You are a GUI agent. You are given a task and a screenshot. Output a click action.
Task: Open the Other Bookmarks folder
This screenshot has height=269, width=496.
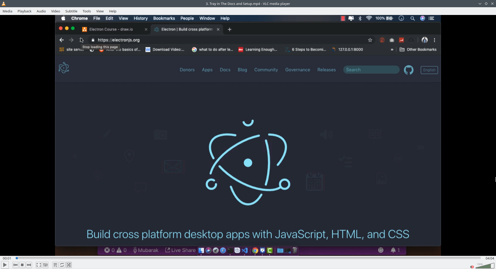click(x=418, y=50)
